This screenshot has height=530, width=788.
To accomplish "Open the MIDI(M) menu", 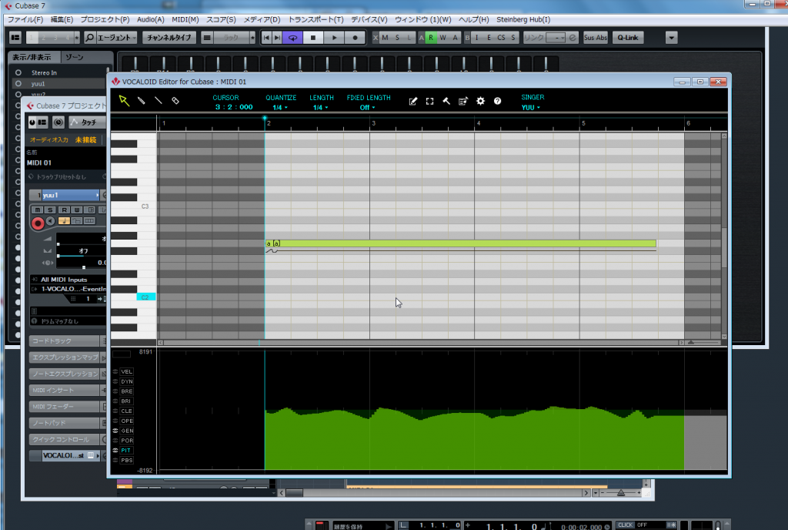I will tap(185, 19).
